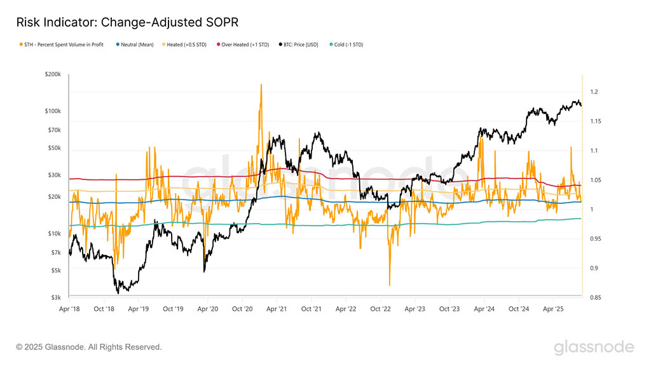651x366 pixels.
Task: Toggle the Over Heated (+1 STD) legend
Action: (x=242, y=44)
